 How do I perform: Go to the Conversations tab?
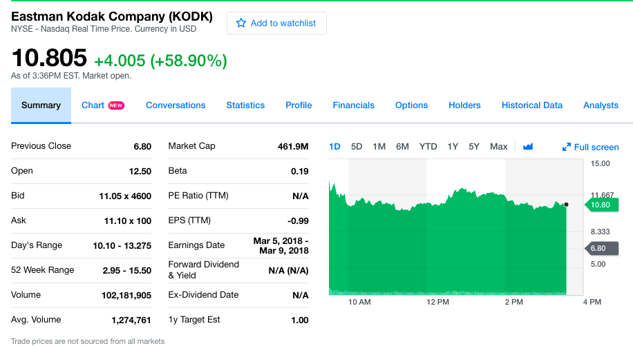point(176,105)
